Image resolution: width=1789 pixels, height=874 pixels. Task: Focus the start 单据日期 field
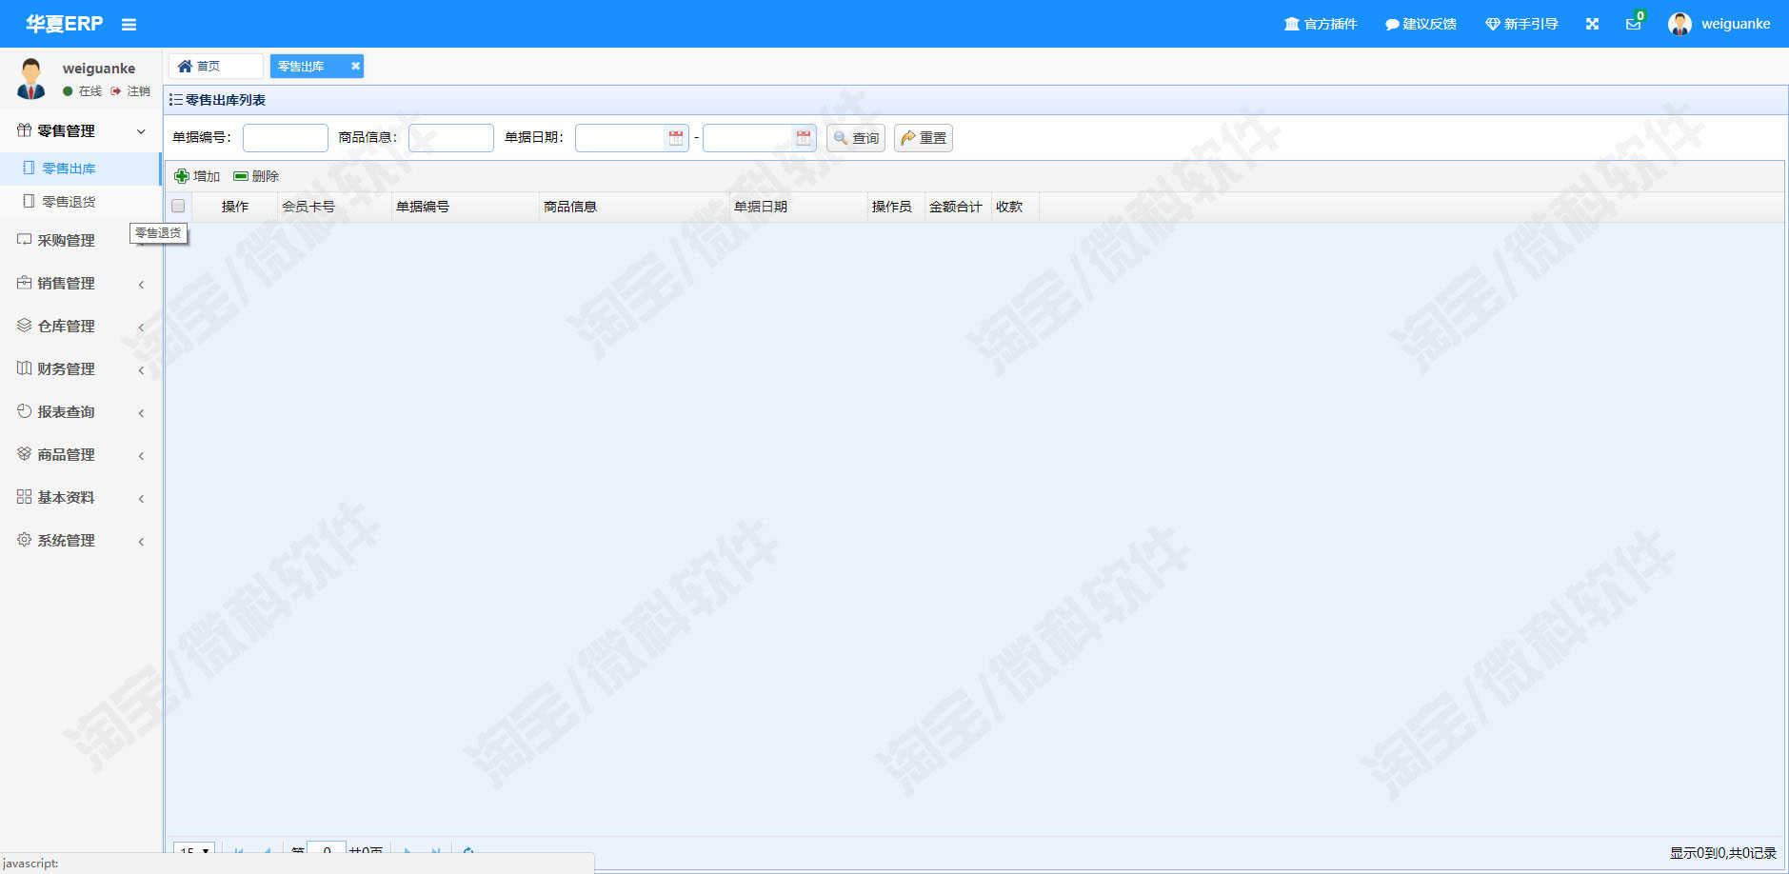(x=620, y=138)
